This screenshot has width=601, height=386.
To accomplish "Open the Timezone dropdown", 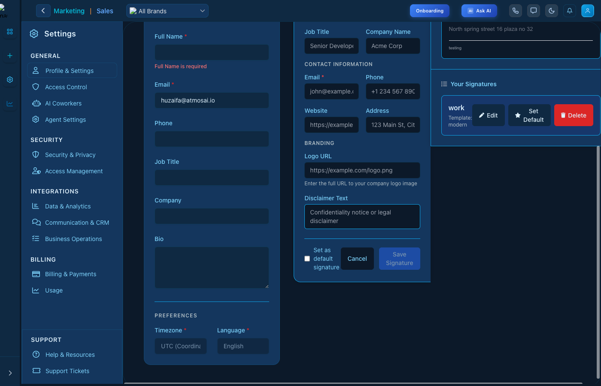I will [181, 346].
